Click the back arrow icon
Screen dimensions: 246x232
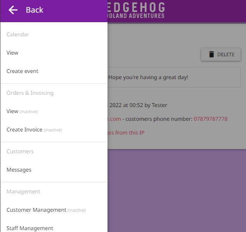tap(13, 10)
